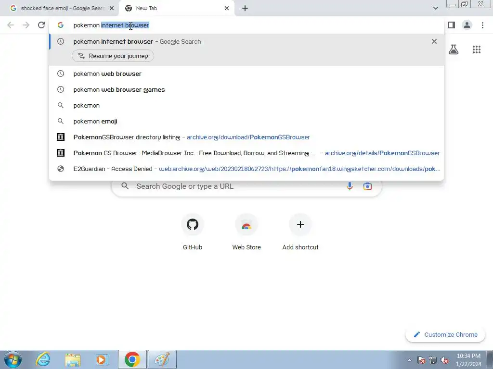Open the Windows Start menu
493x369 pixels.
pyautogui.click(x=13, y=359)
